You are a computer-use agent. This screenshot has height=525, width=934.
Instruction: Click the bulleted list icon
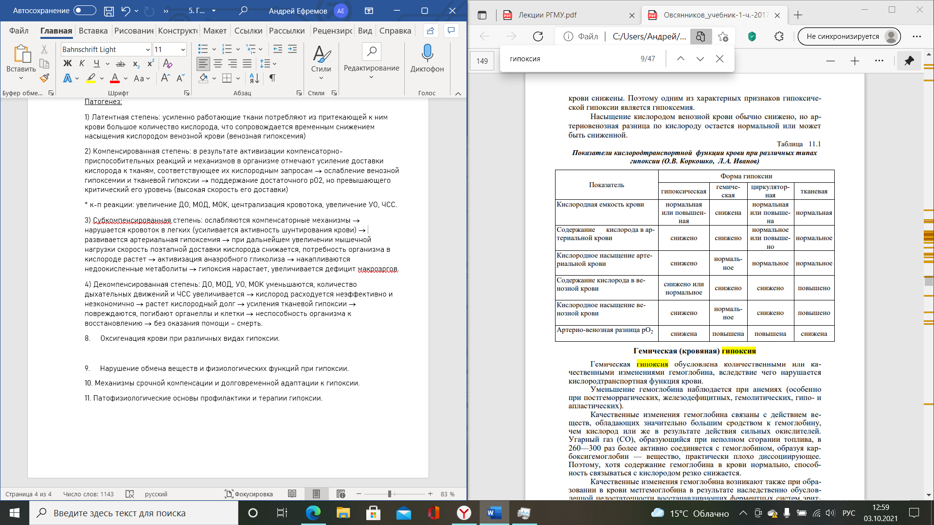[203, 49]
